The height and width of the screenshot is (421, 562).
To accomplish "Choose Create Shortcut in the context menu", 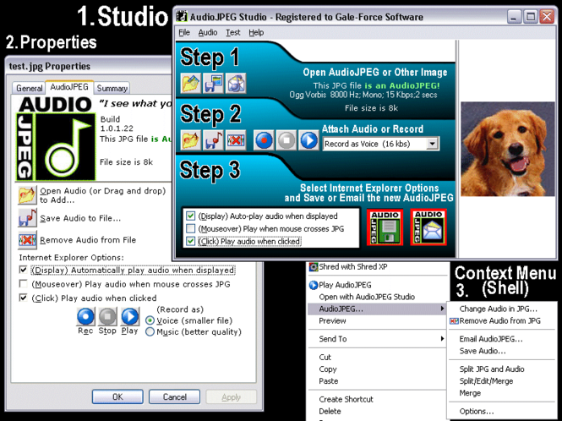I will [x=377, y=400].
